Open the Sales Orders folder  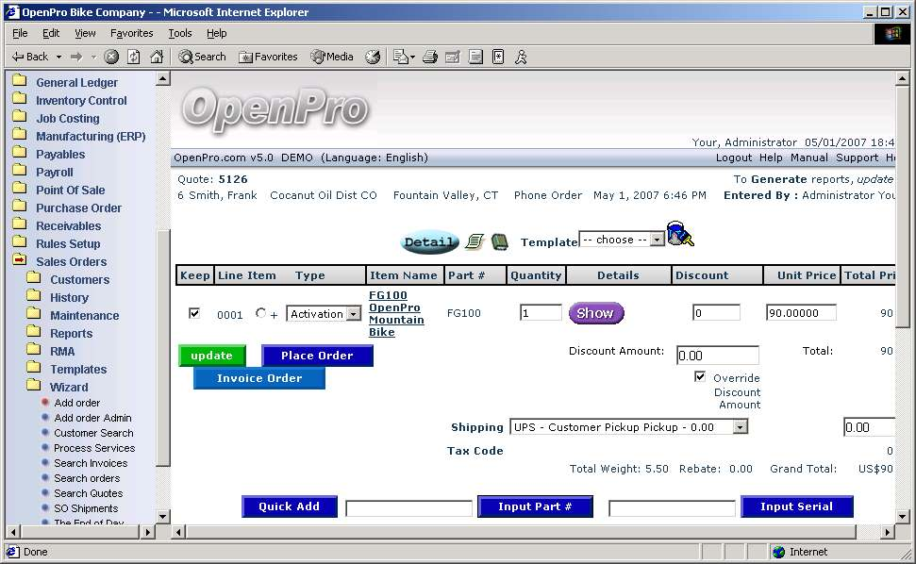71,261
